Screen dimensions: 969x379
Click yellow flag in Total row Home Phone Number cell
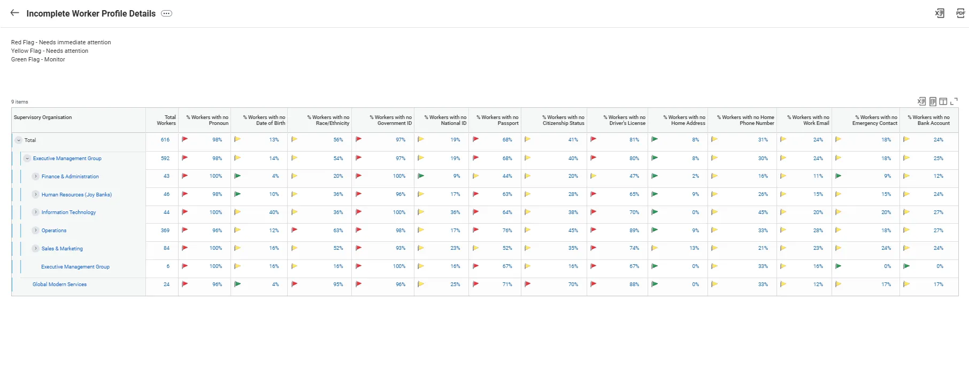click(714, 139)
